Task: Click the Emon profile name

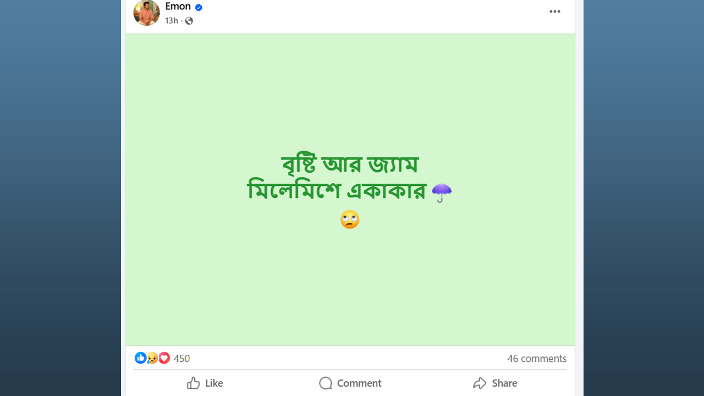Action: 178,7
